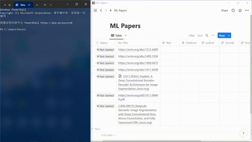The height and width of the screenshot is (142, 252).
Task: Click Not started status of 1409.0473 row
Action: coord(106,63)
